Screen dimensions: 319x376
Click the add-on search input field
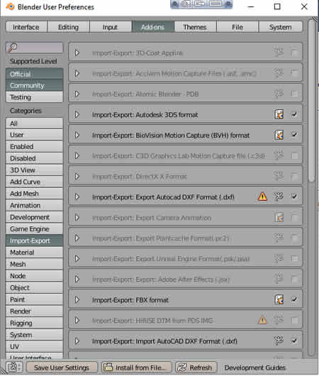coord(34,48)
